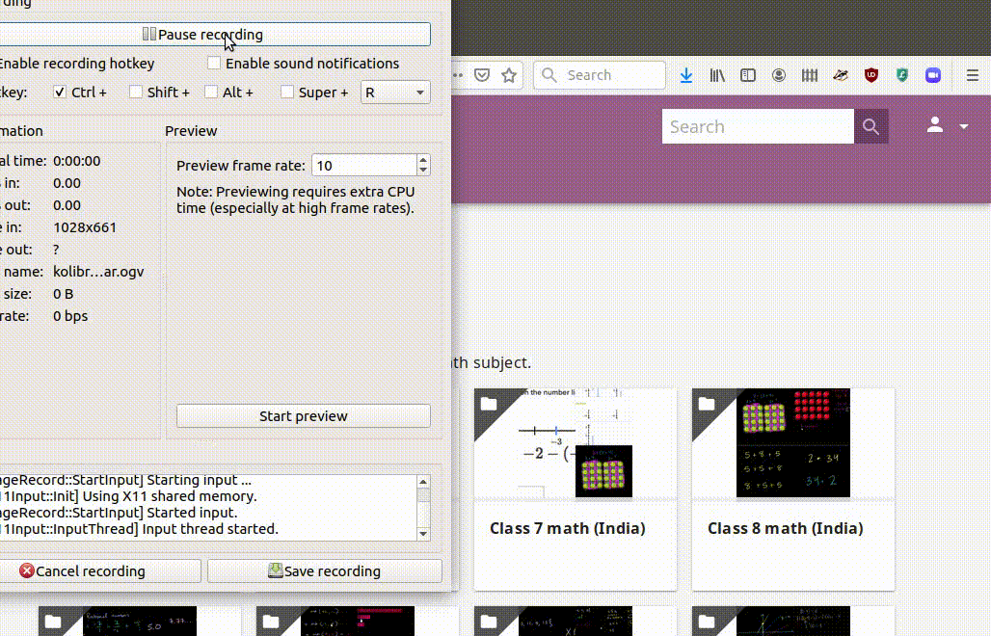The width and height of the screenshot is (991, 636).
Task: Toggle the Firefox sidebar icon
Action: click(x=748, y=75)
